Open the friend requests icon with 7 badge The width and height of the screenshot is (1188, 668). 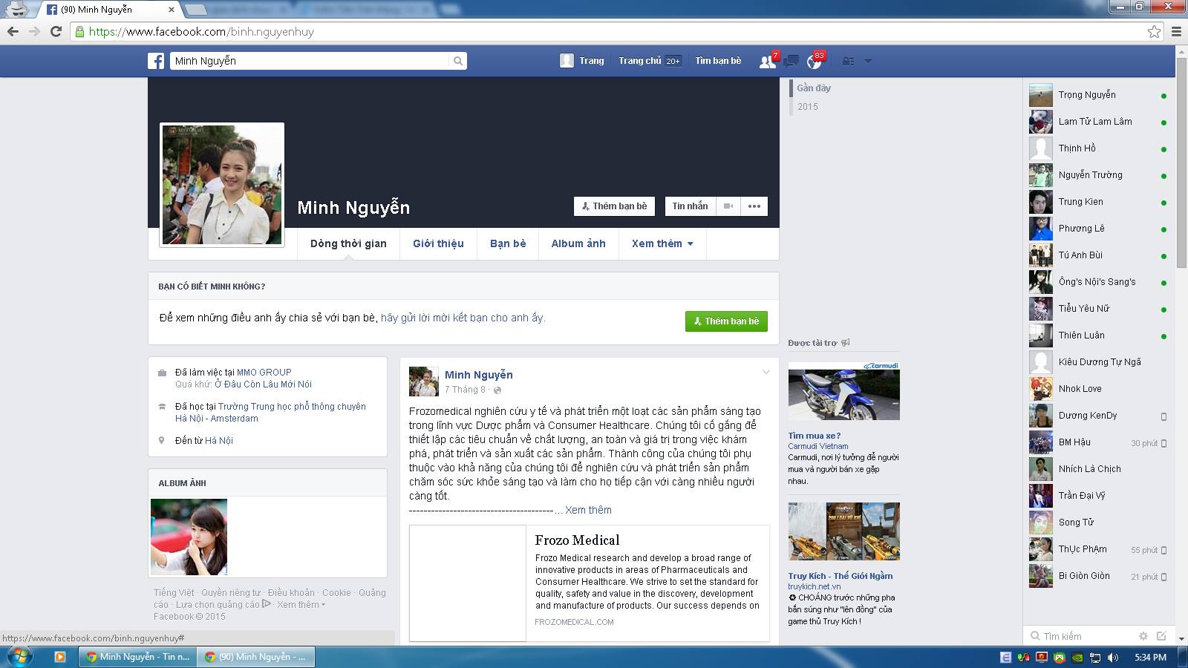coord(768,61)
